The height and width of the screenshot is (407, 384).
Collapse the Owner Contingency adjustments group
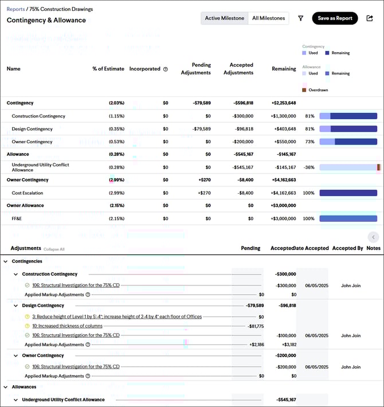[x=16, y=355]
